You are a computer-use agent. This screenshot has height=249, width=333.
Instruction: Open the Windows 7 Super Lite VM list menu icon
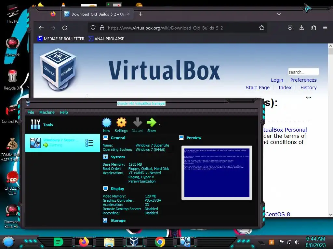[89, 143]
